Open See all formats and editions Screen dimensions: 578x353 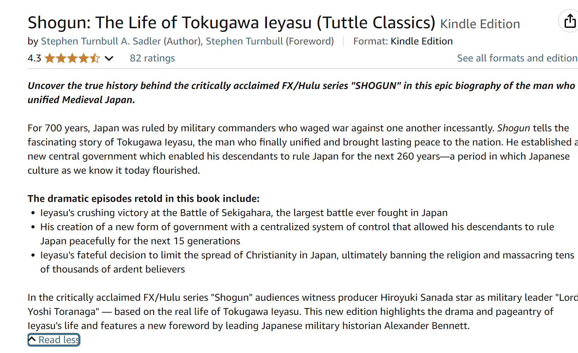[x=517, y=58]
